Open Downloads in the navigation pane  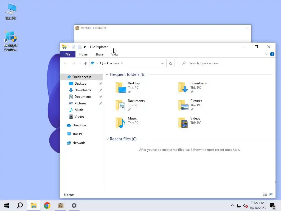(83, 90)
